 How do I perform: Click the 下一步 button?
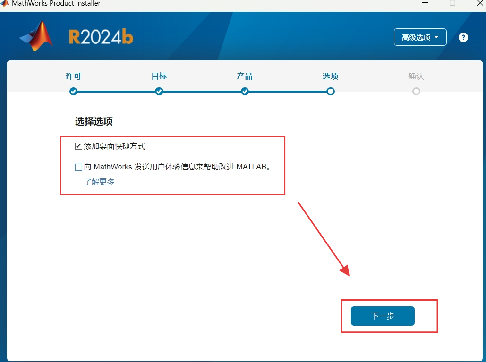click(x=382, y=316)
